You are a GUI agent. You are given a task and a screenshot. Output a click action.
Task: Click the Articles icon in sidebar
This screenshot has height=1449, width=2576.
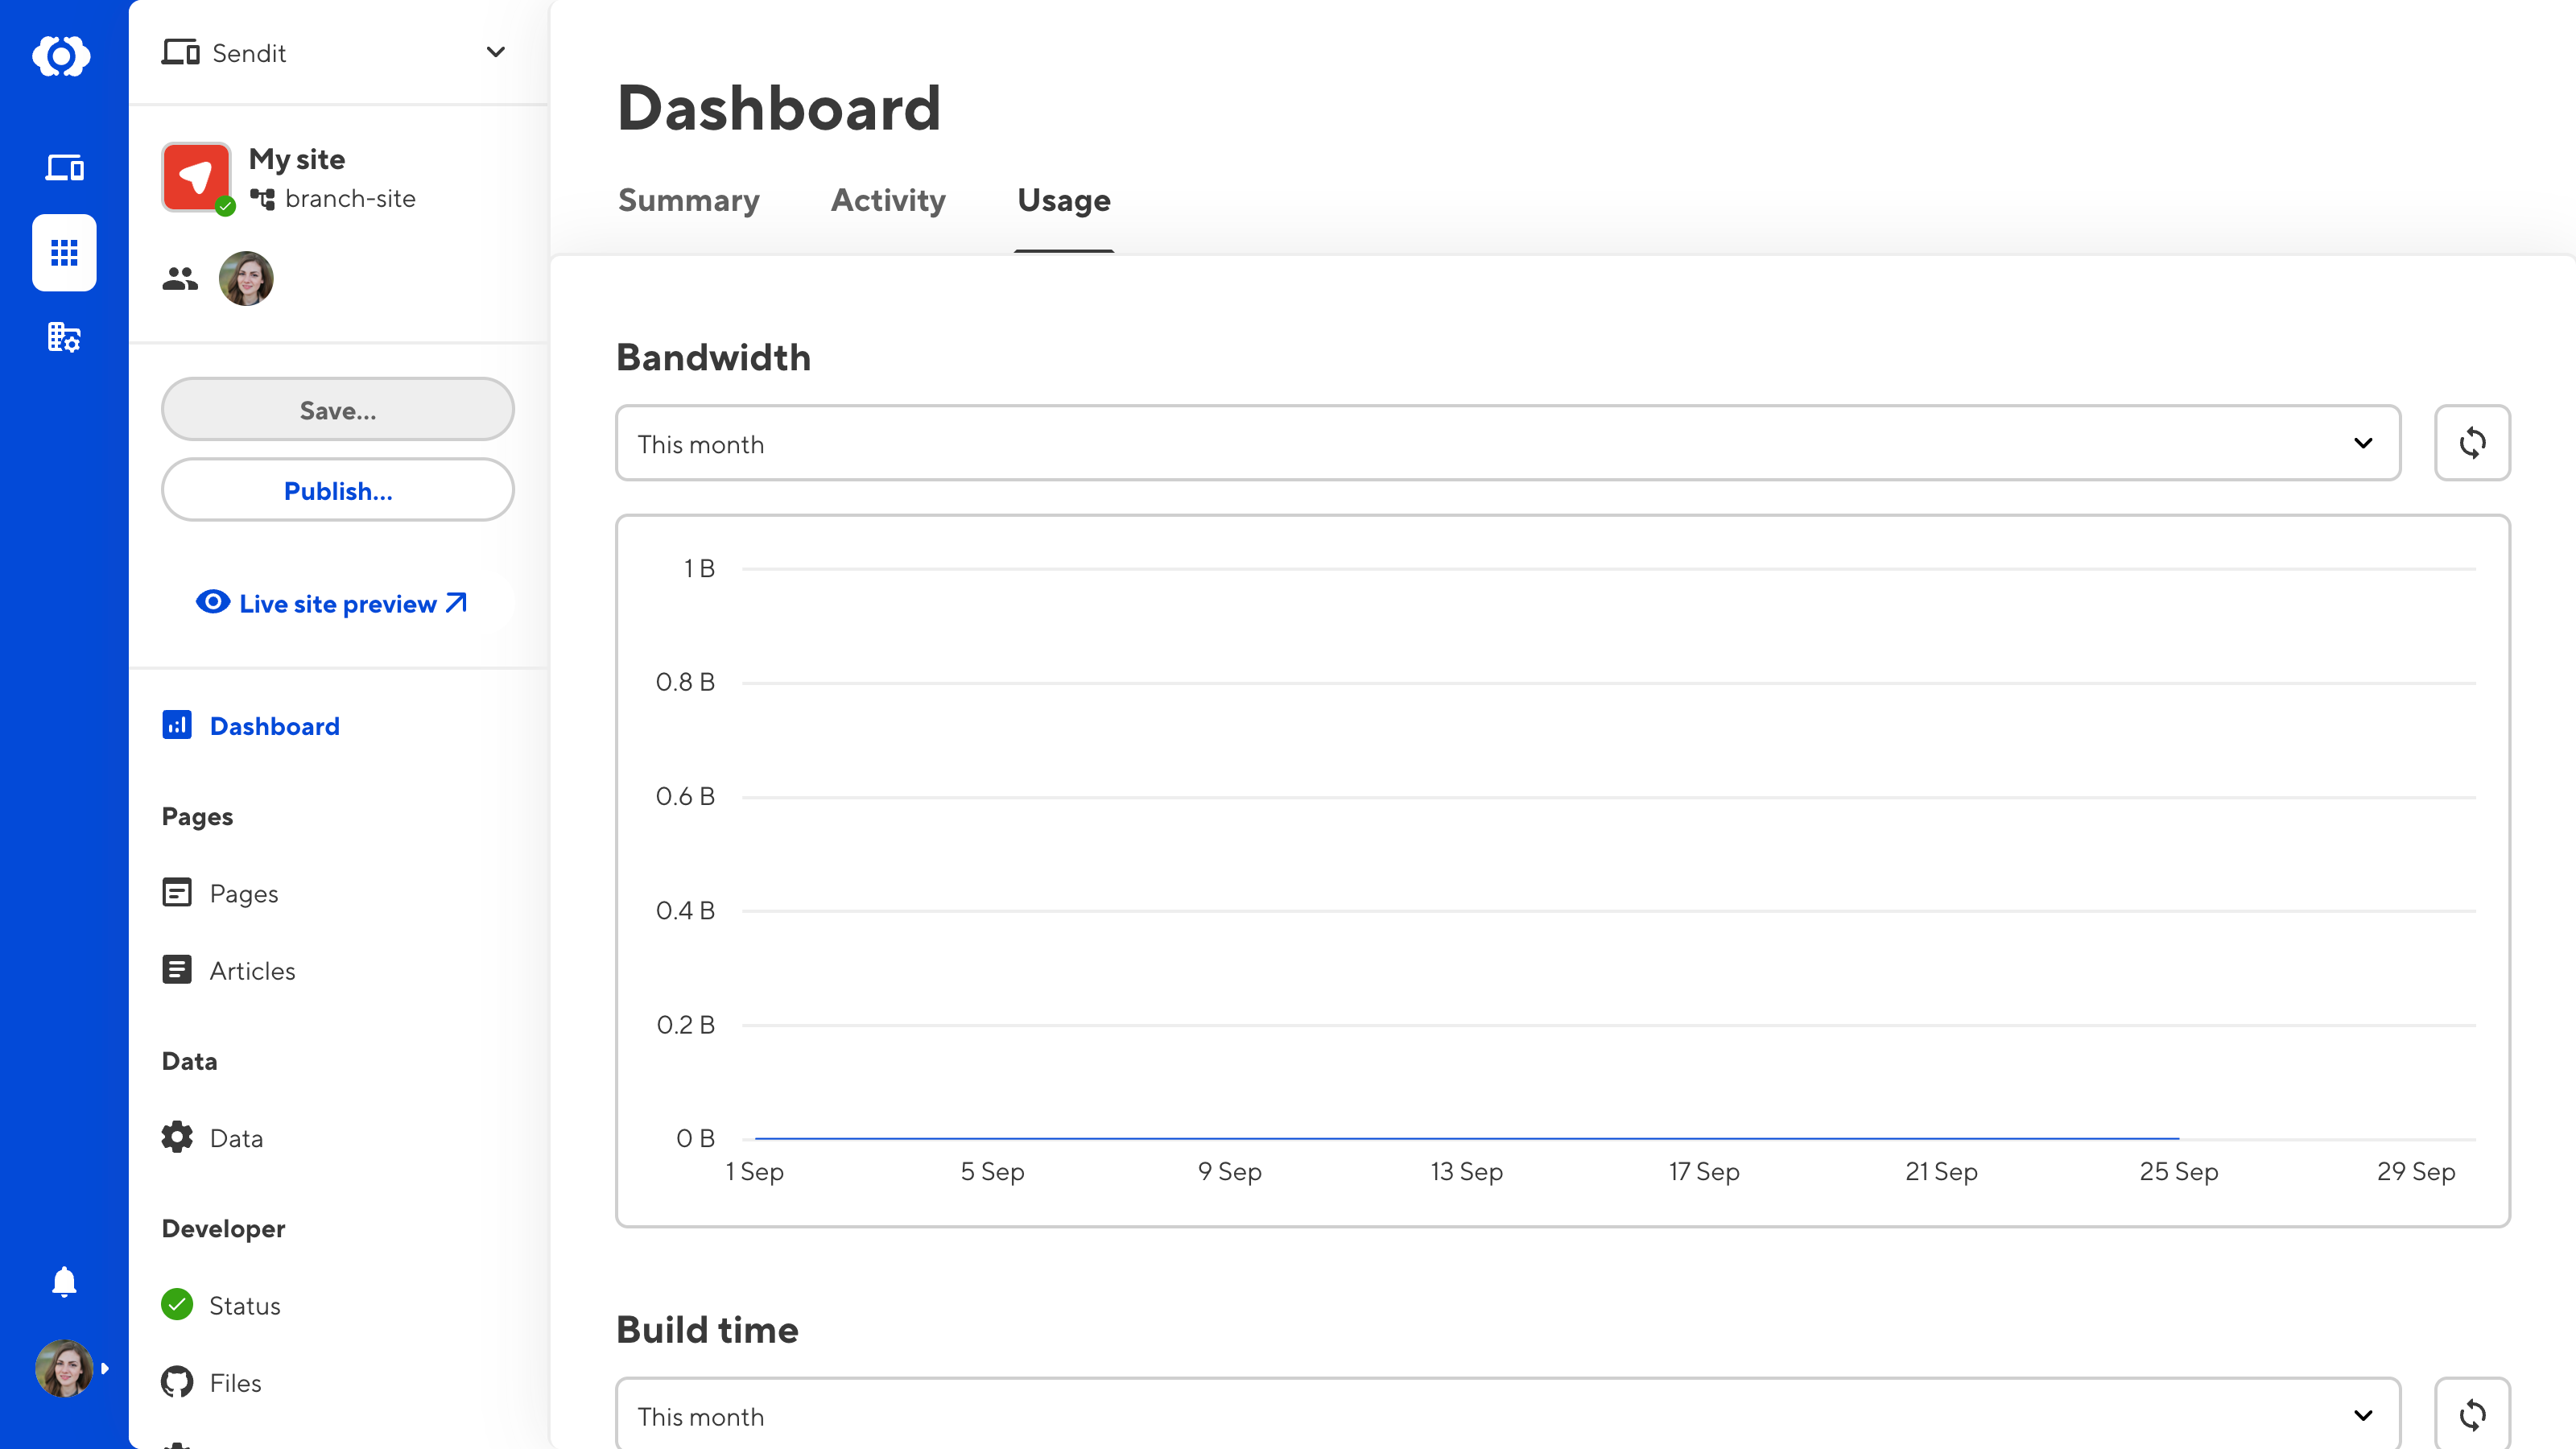[177, 969]
